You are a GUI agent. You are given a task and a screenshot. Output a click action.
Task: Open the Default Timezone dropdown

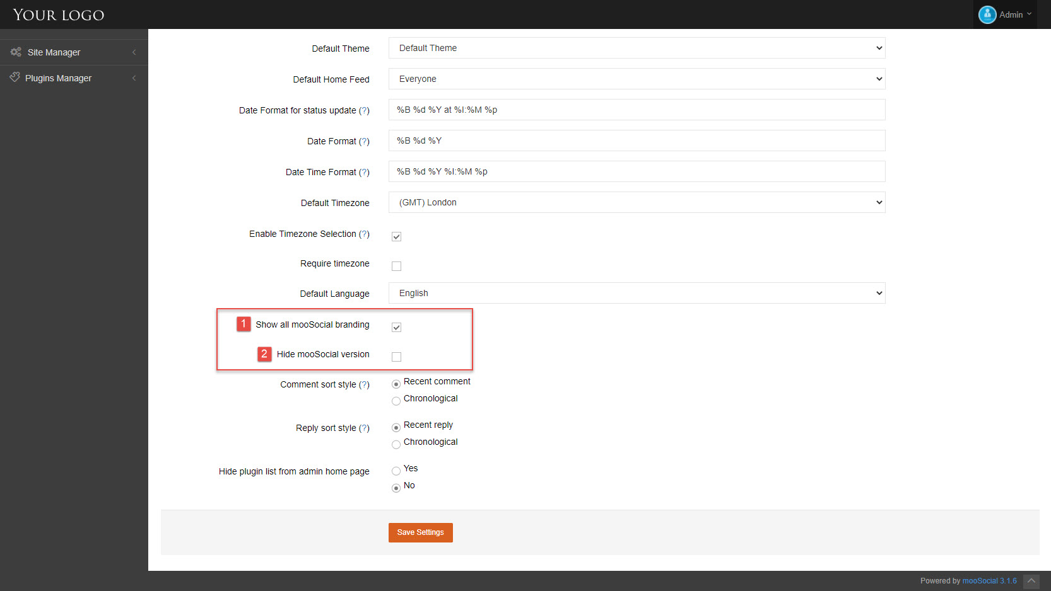point(637,202)
